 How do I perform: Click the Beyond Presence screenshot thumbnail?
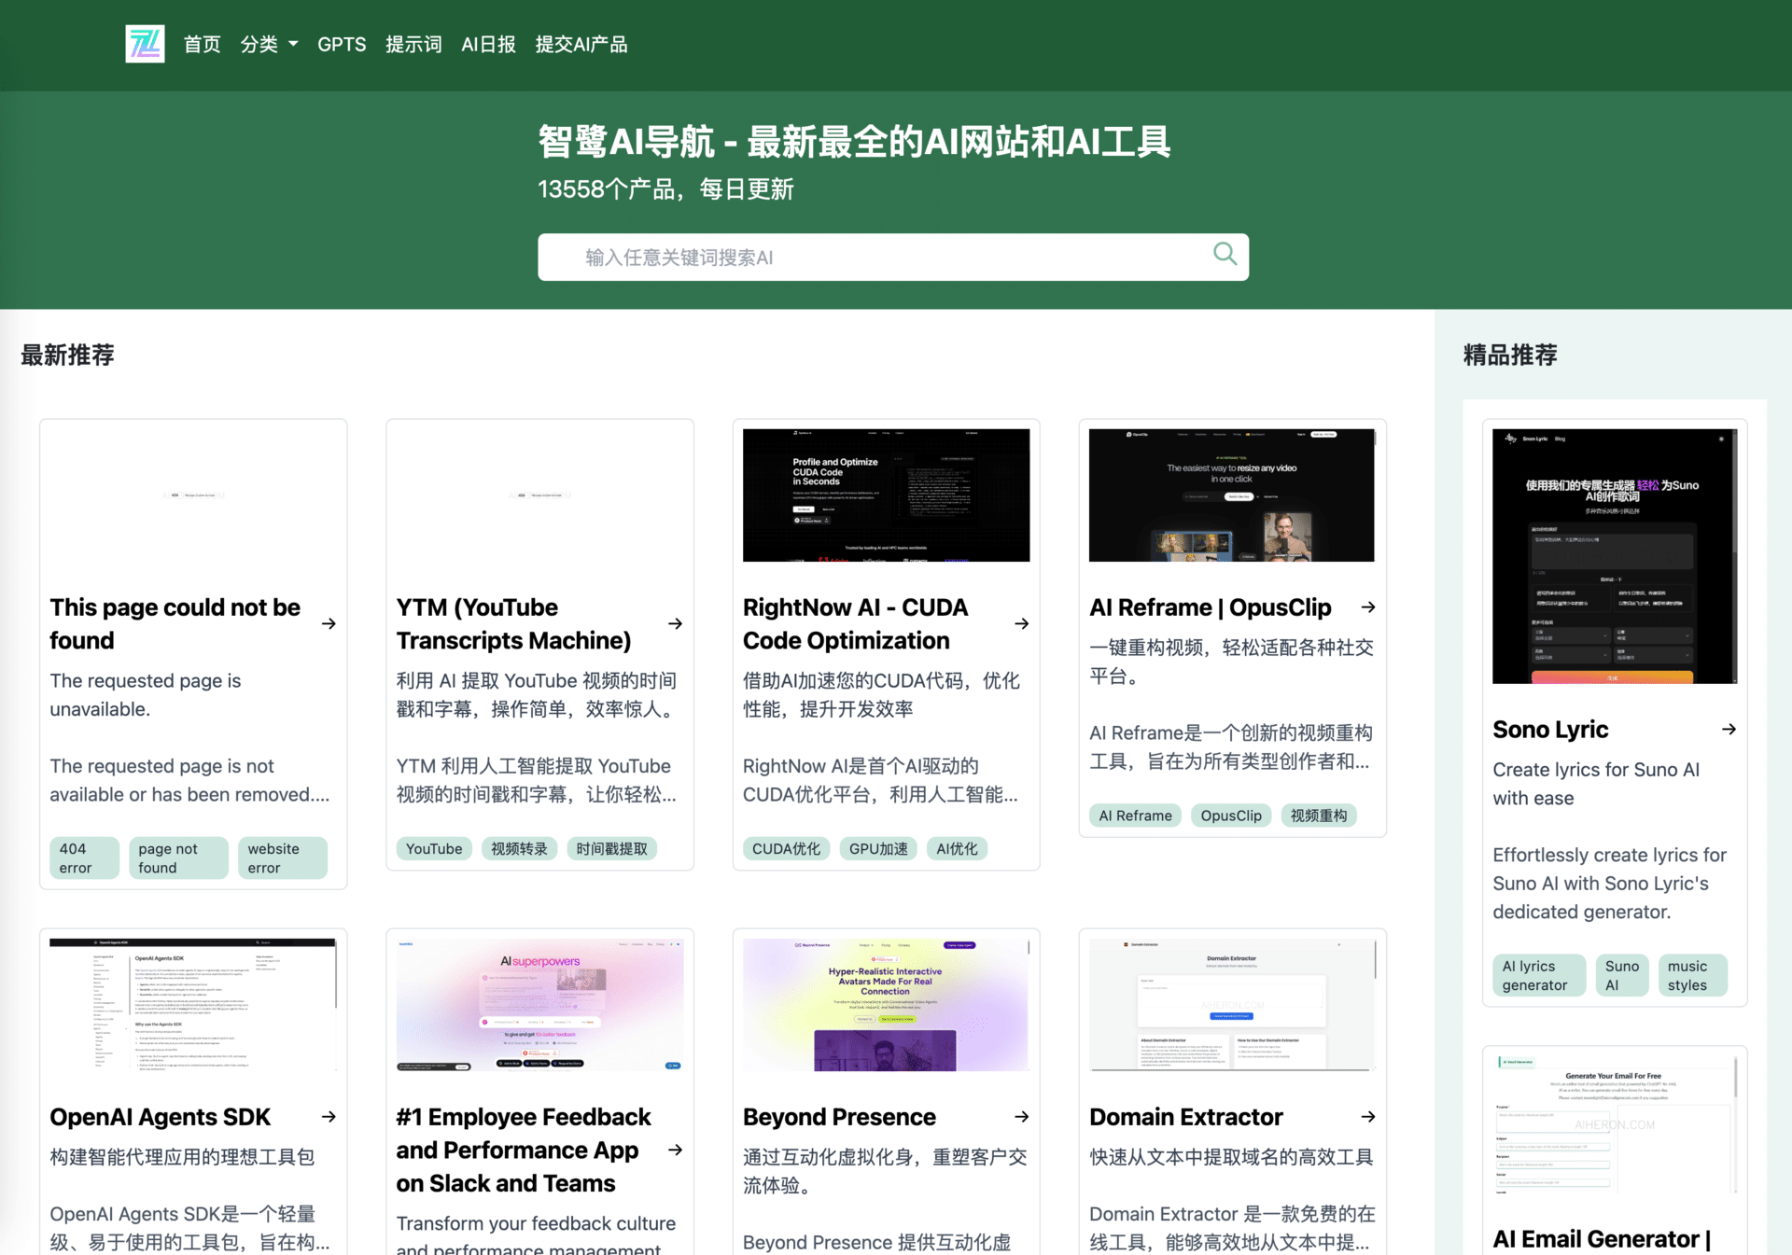click(885, 1003)
